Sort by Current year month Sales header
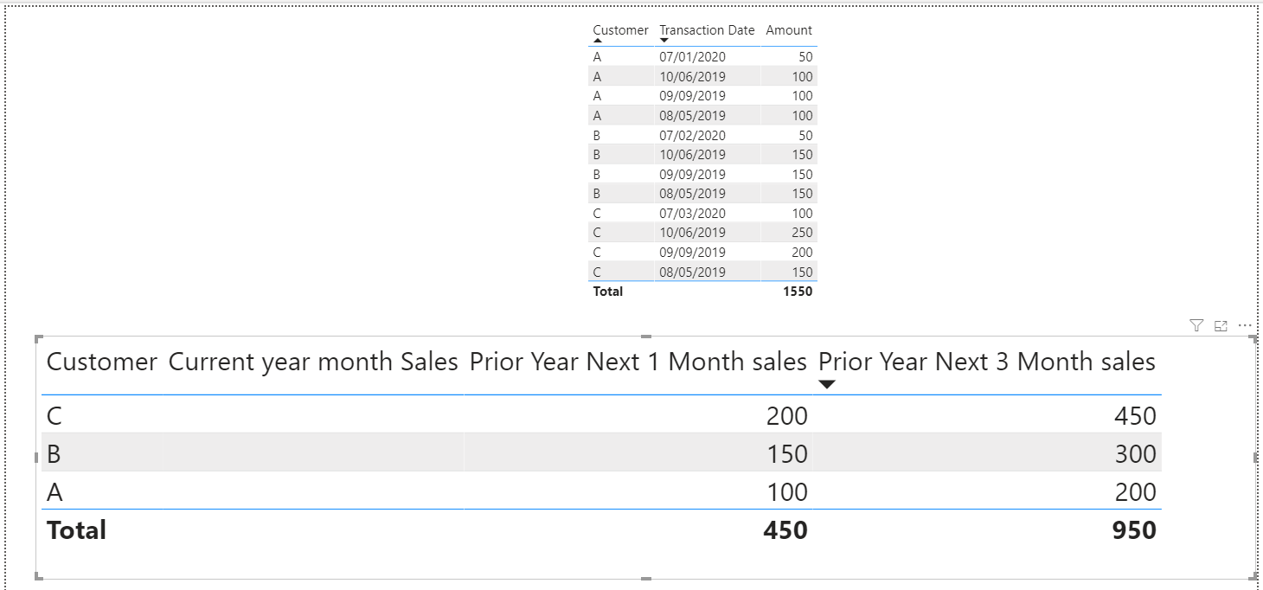The width and height of the screenshot is (1263, 590). tap(313, 362)
